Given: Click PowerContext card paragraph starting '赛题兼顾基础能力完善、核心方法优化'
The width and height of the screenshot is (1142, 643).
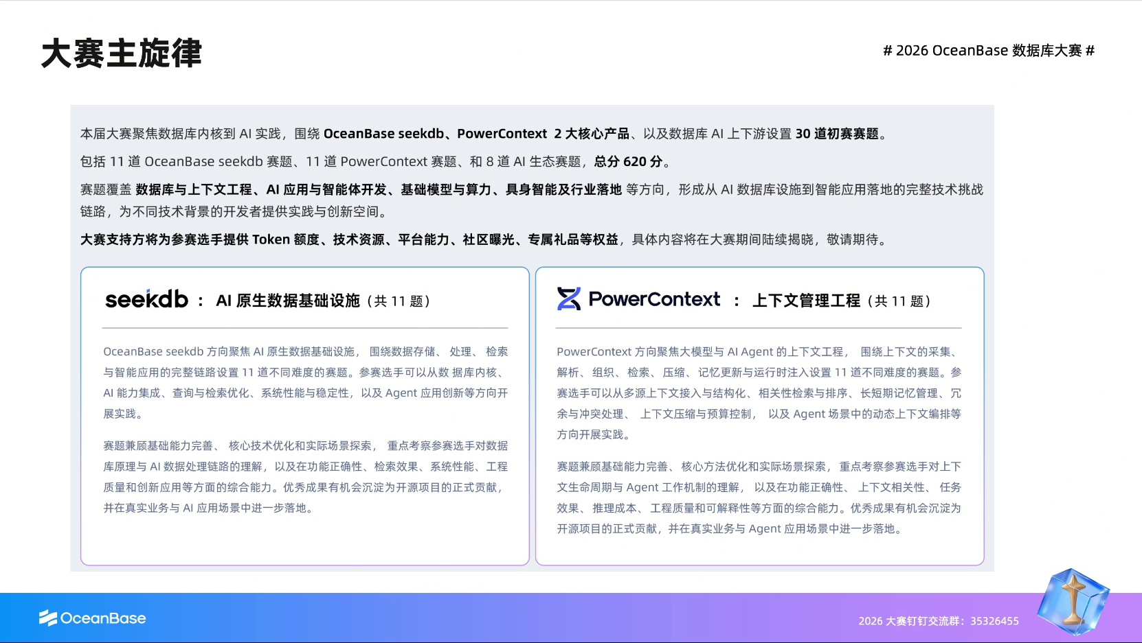Looking at the screenshot, I should pos(759,498).
